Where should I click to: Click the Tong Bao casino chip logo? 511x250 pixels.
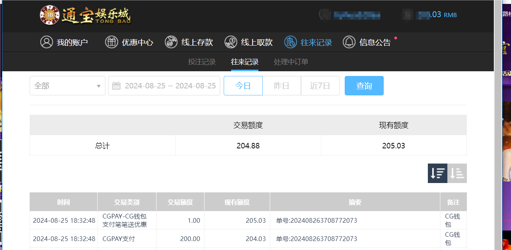pos(49,15)
